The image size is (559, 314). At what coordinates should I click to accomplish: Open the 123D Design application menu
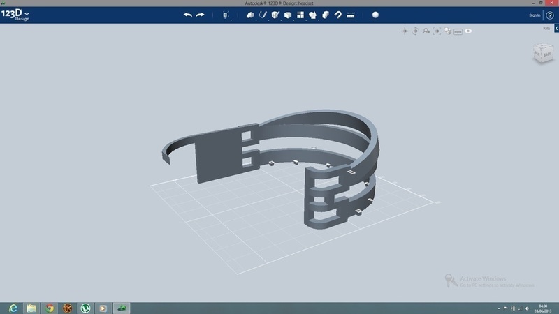coord(15,15)
